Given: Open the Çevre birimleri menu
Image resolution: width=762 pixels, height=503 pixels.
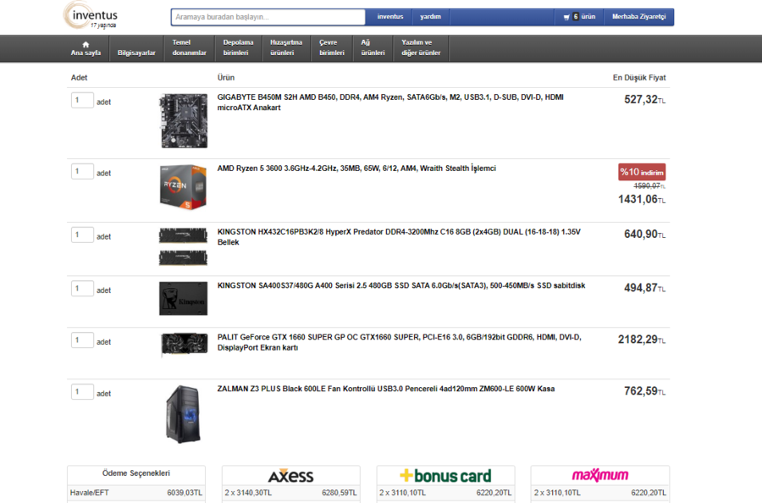Looking at the screenshot, I should coord(332,48).
